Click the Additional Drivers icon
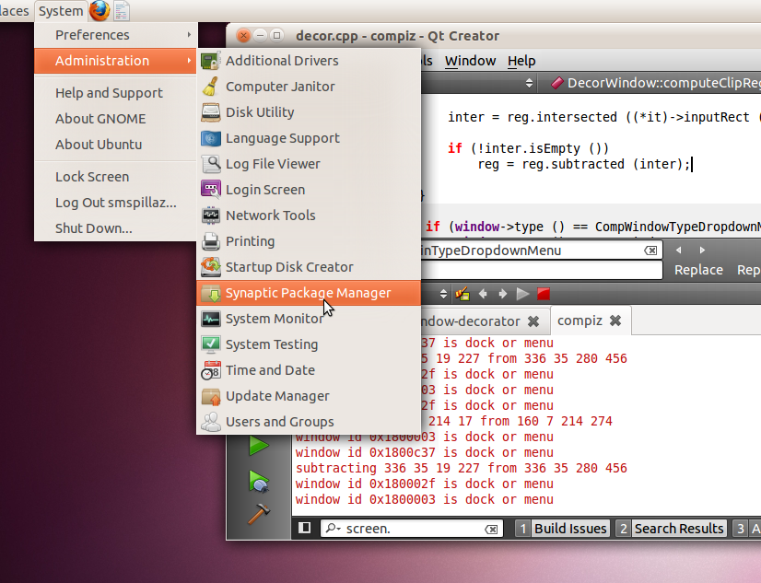 click(x=211, y=61)
